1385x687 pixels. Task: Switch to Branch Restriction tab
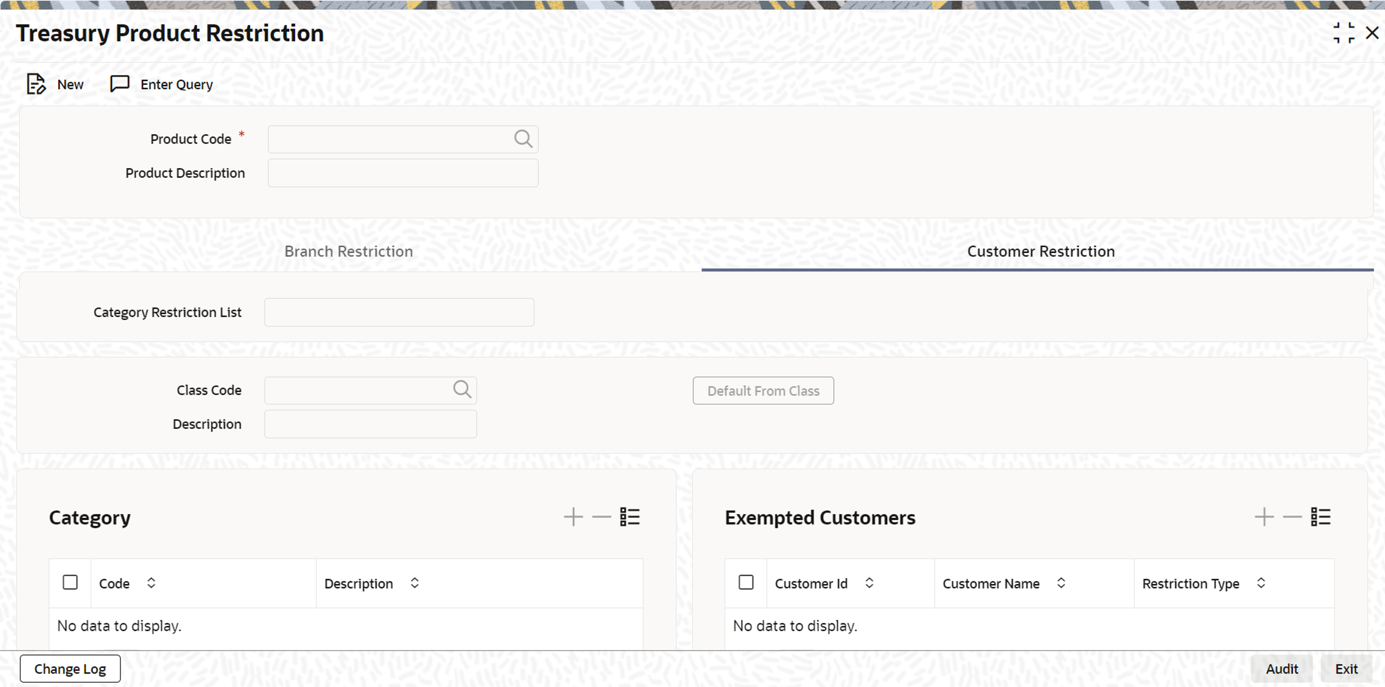click(x=348, y=251)
